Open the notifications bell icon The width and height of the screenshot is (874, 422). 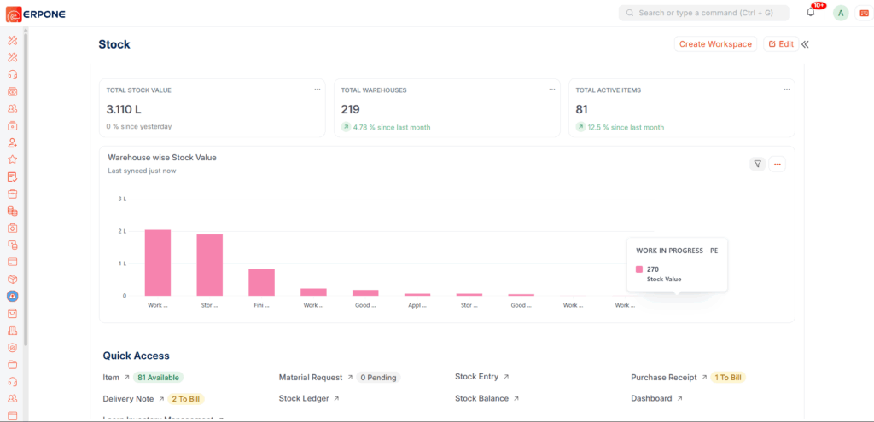(810, 13)
